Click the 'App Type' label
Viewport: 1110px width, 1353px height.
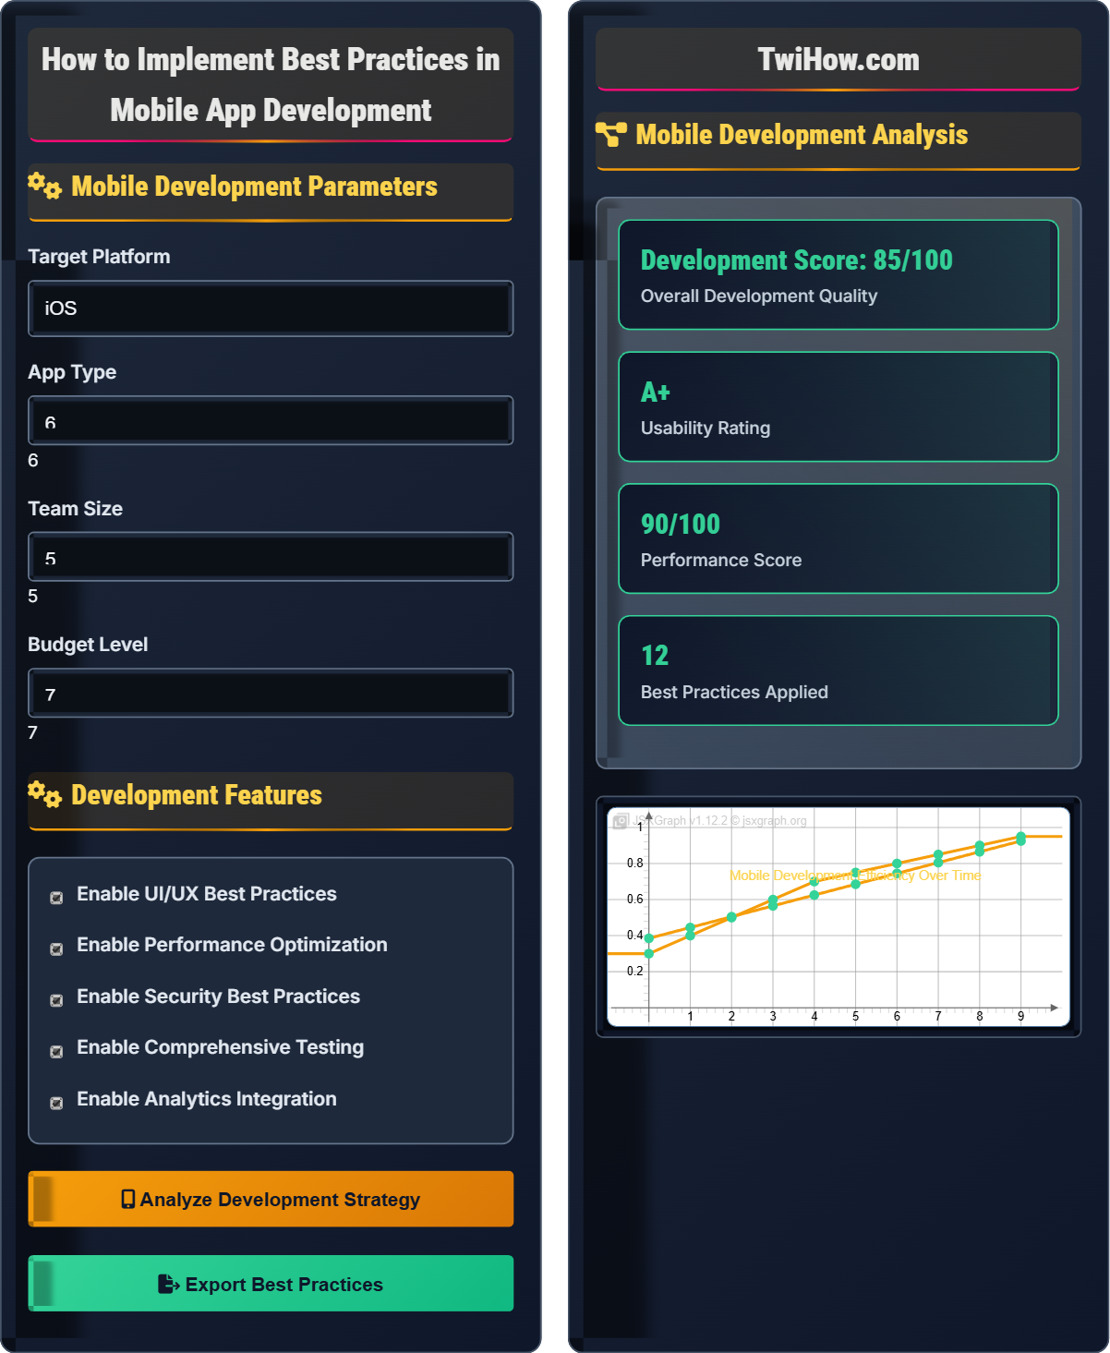pos(72,372)
